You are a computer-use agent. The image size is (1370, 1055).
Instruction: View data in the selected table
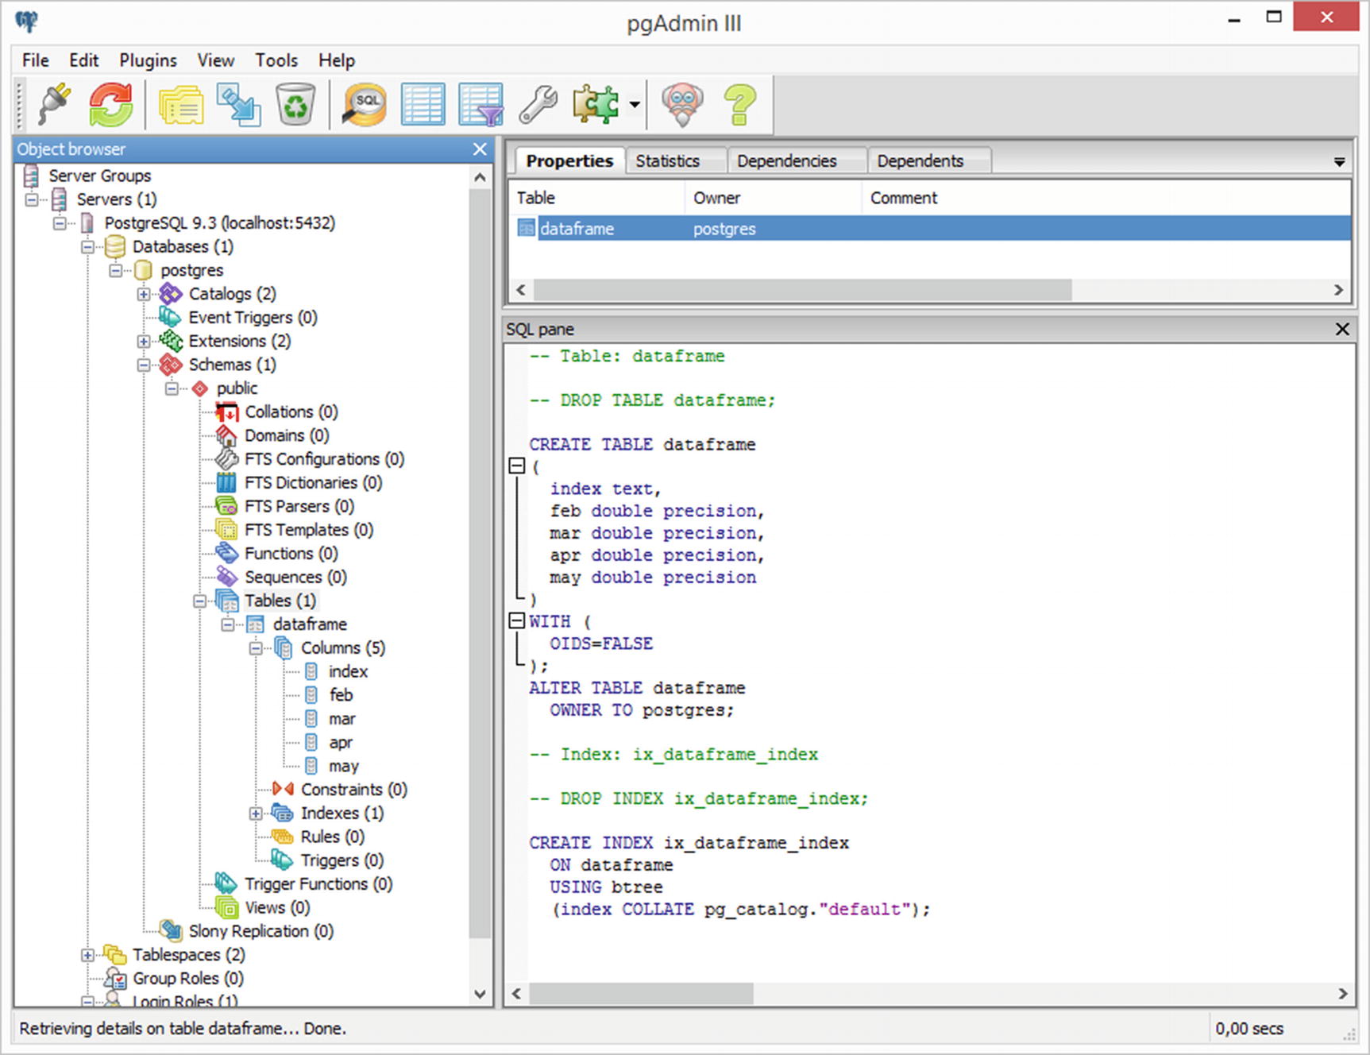click(423, 104)
